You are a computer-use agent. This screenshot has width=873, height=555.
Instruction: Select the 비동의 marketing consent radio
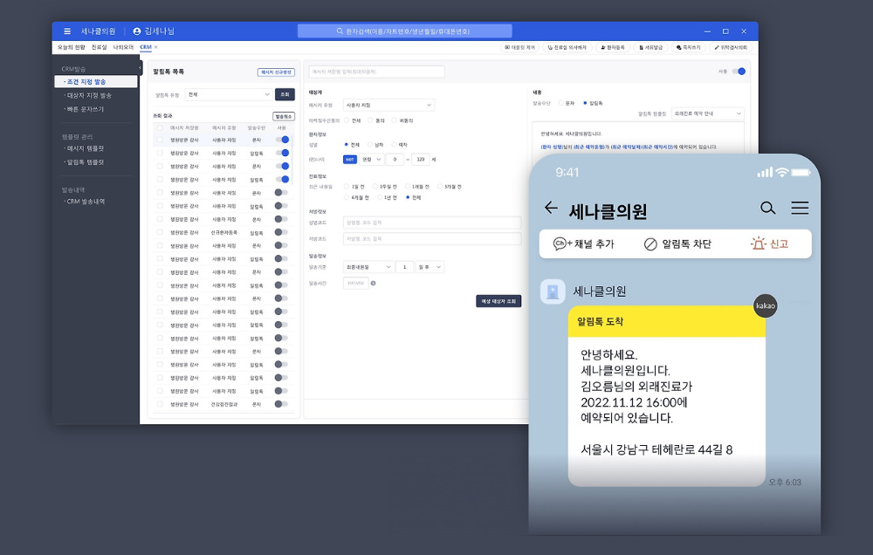click(395, 120)
